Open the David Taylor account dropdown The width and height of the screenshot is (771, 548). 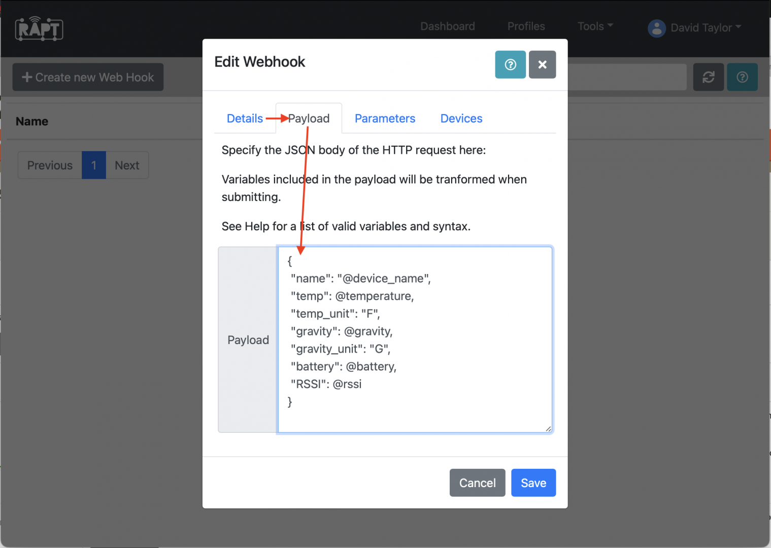tap(706, 28)
